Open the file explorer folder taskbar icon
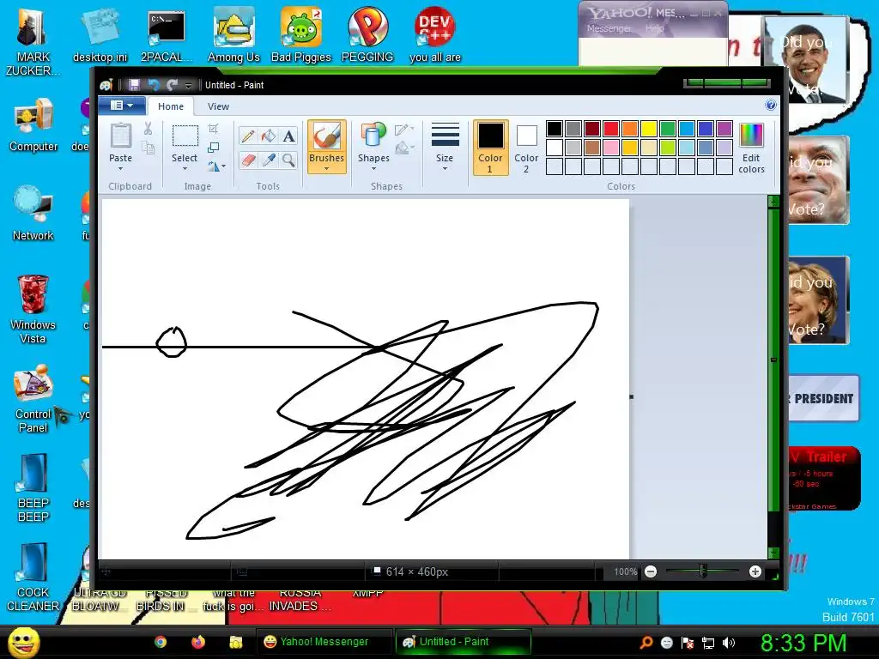Viewport: 879px width, 659px height. 236,642
